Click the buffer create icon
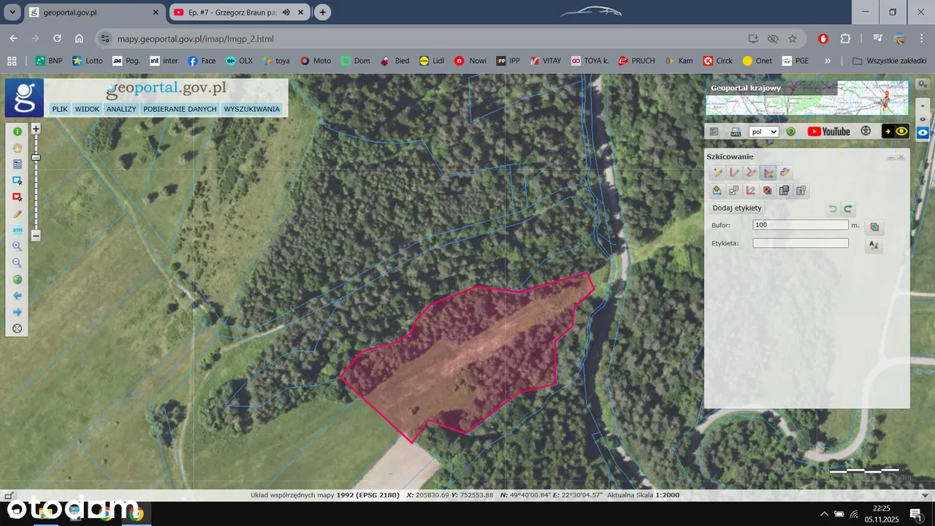 874,226
